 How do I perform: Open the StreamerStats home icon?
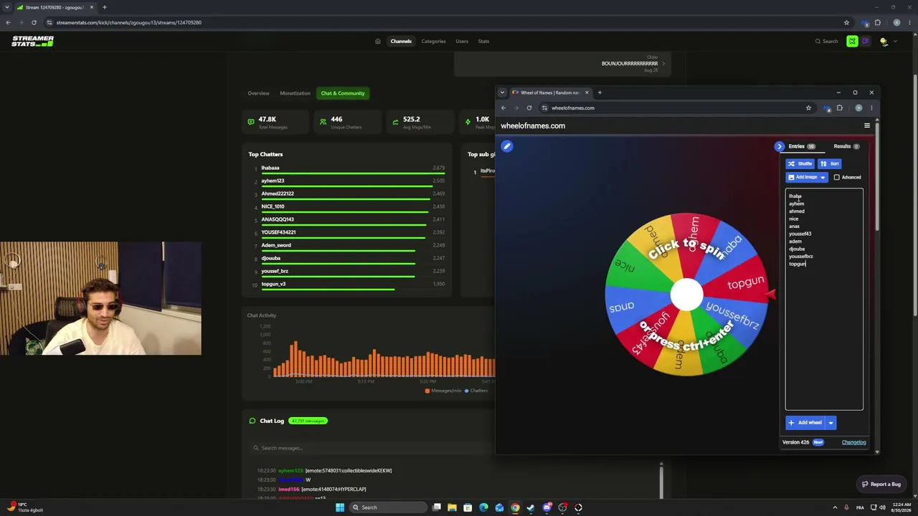pyautogui.click(x=378, y=42)
